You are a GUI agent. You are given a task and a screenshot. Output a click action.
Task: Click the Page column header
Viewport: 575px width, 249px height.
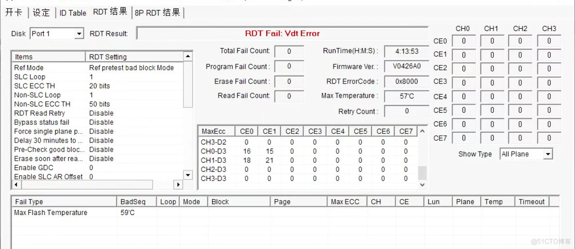pyautogui.click(x=299, y=202)
